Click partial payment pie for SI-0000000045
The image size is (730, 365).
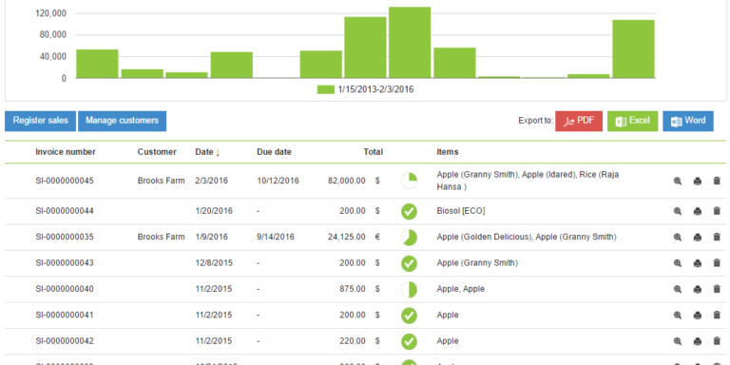click(x=410, y=182)
